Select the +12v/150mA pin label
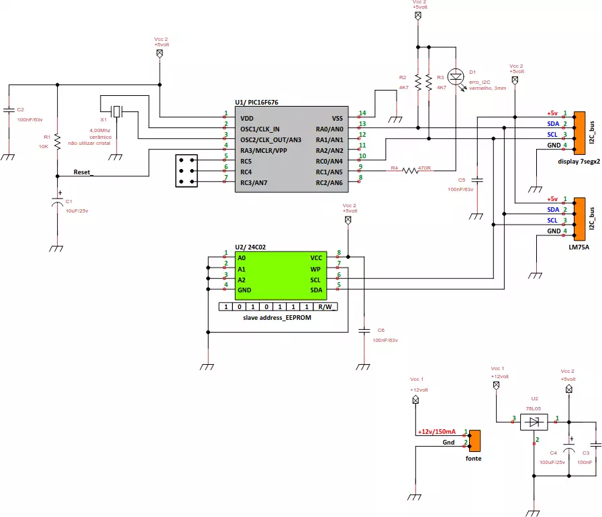 [436, 431]
